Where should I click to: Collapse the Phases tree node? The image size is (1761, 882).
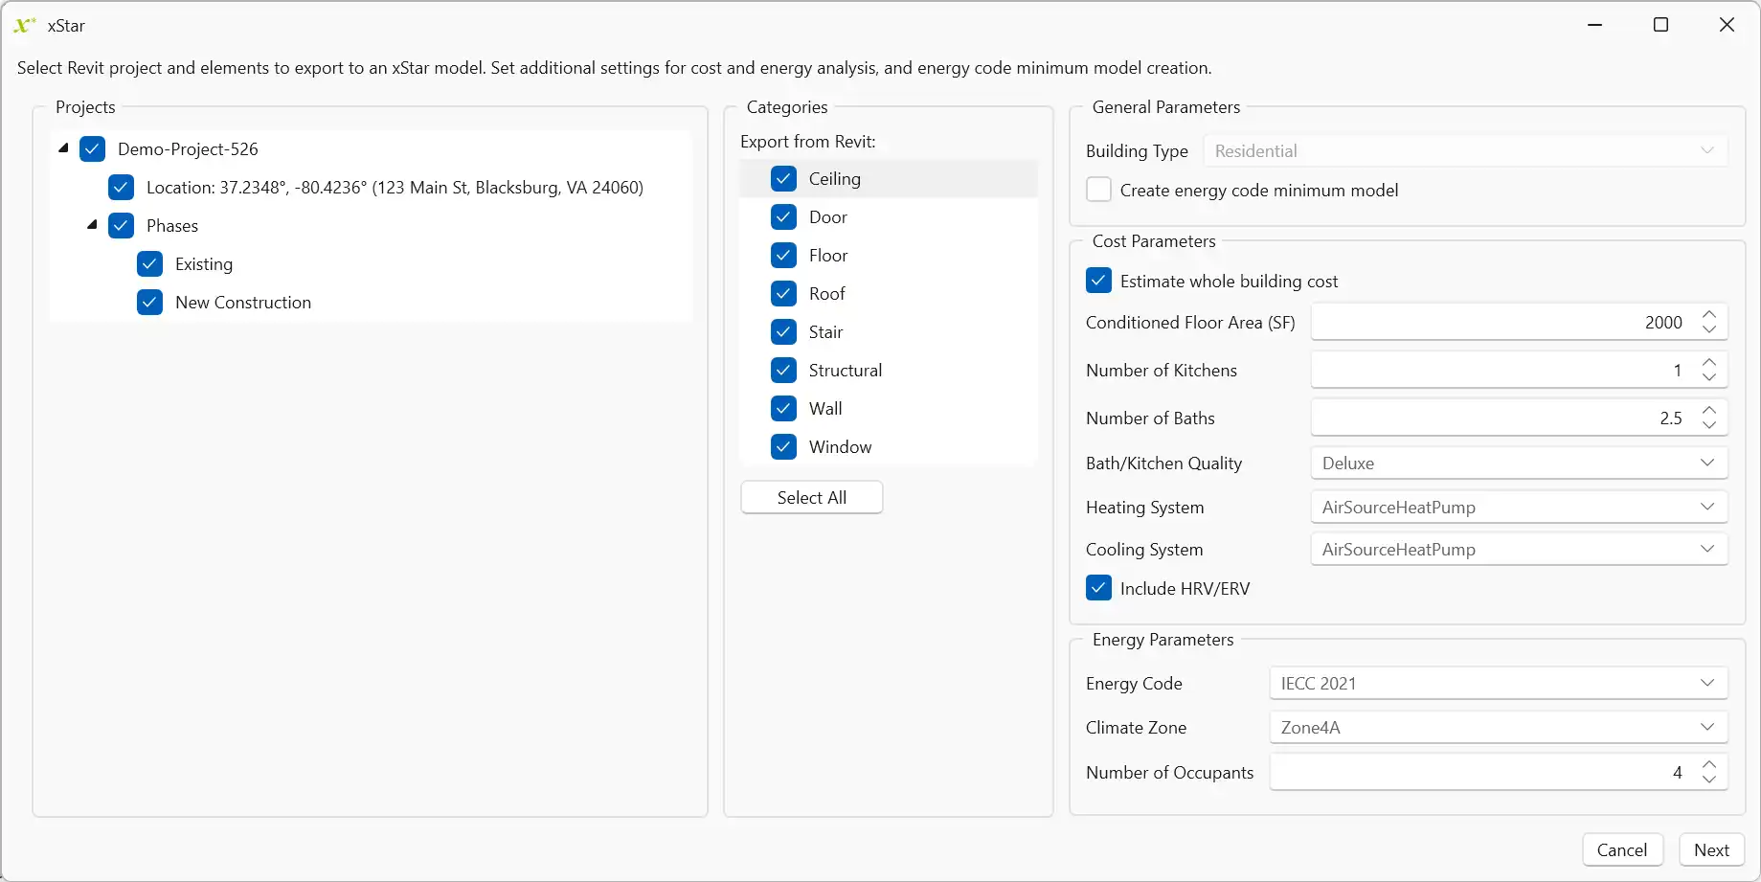pyautogui.click(x=92, y=225)
